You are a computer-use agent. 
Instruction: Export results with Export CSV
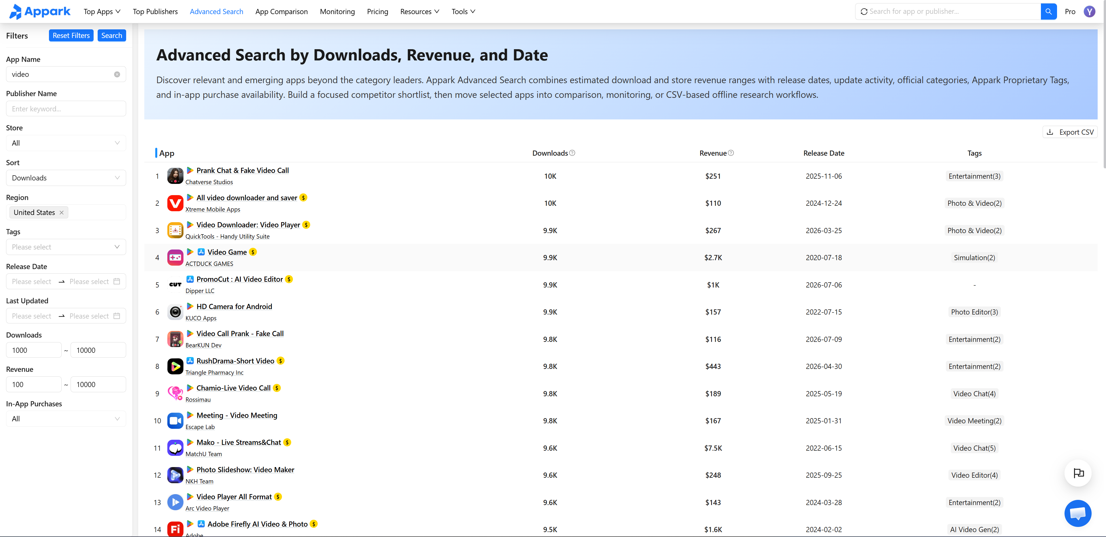1070,132
